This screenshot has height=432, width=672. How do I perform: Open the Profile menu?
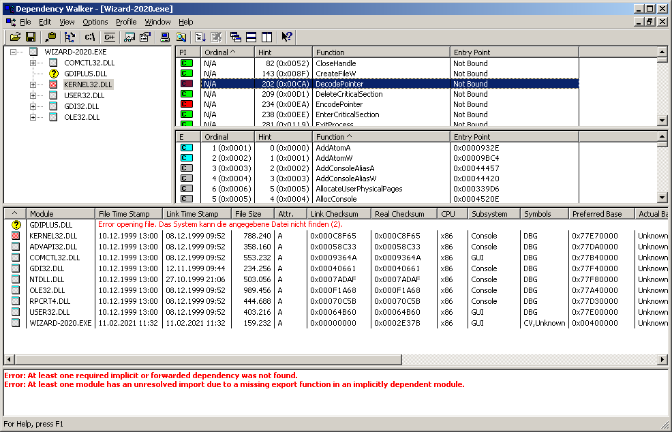pyautogui.click(x=126, y=22)
